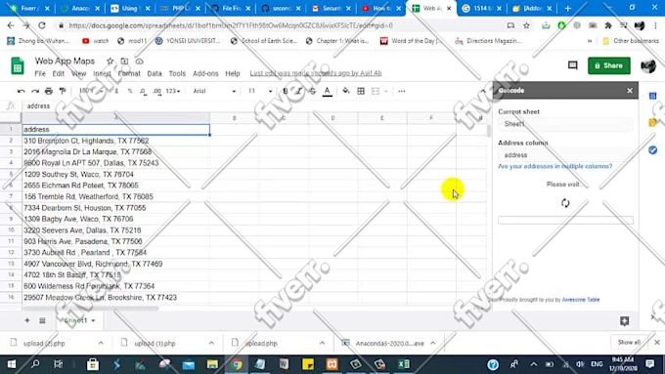Open the Add-ons menu
665x374 pixels.
pyautogui.click(x=205, y=73)
